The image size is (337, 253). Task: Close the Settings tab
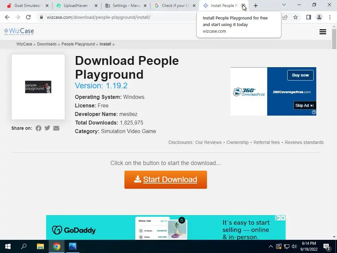pos(145,6)
